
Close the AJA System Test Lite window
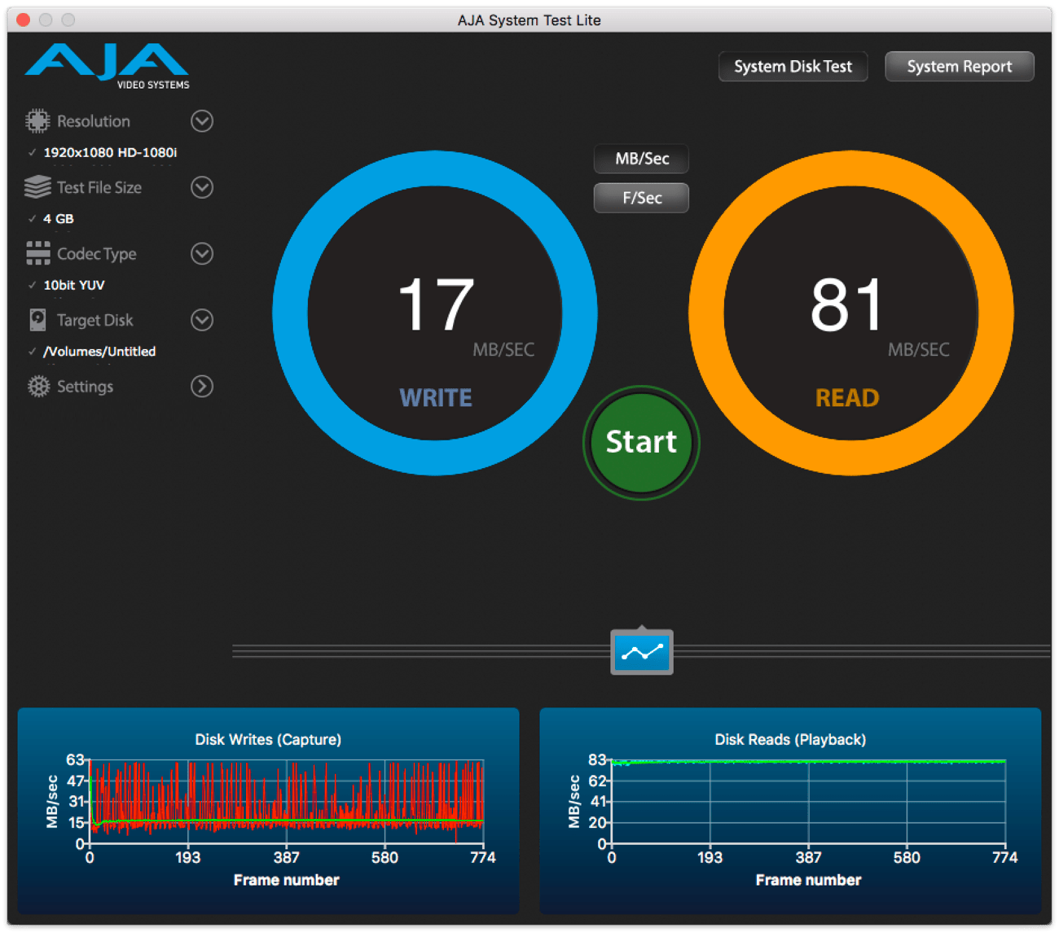coord(24,20)
